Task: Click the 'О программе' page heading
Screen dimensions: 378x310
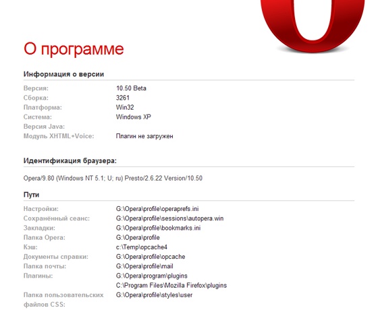Action: click(x=74, y=49)
